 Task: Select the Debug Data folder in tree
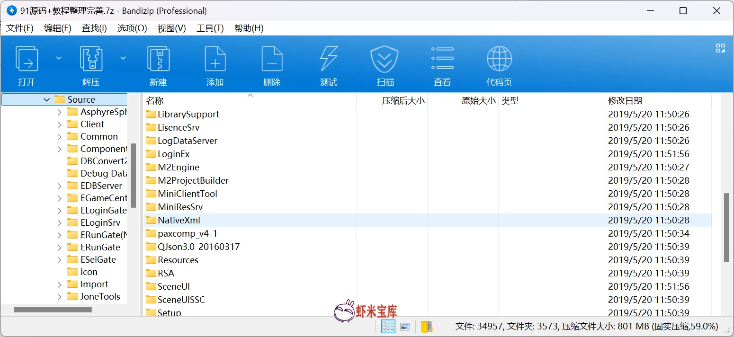click(x=104, y=174)
